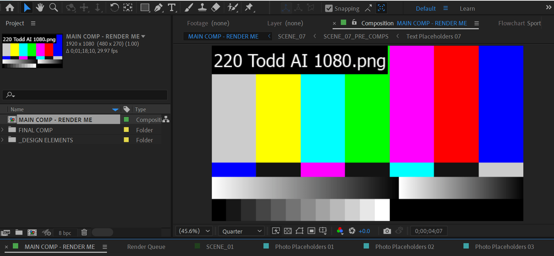This screenshot has width=554, height=256.
Task: Select the Hand tool
Action: [x=40, y=7]
